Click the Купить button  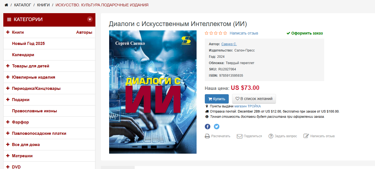click(217, 99)
